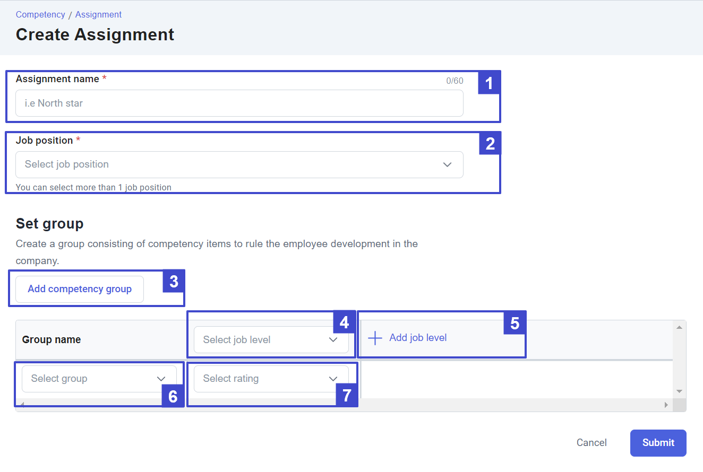The image size is (703, 472).
Task: Focus the Assignment name input field
Action: pos(239,103)
